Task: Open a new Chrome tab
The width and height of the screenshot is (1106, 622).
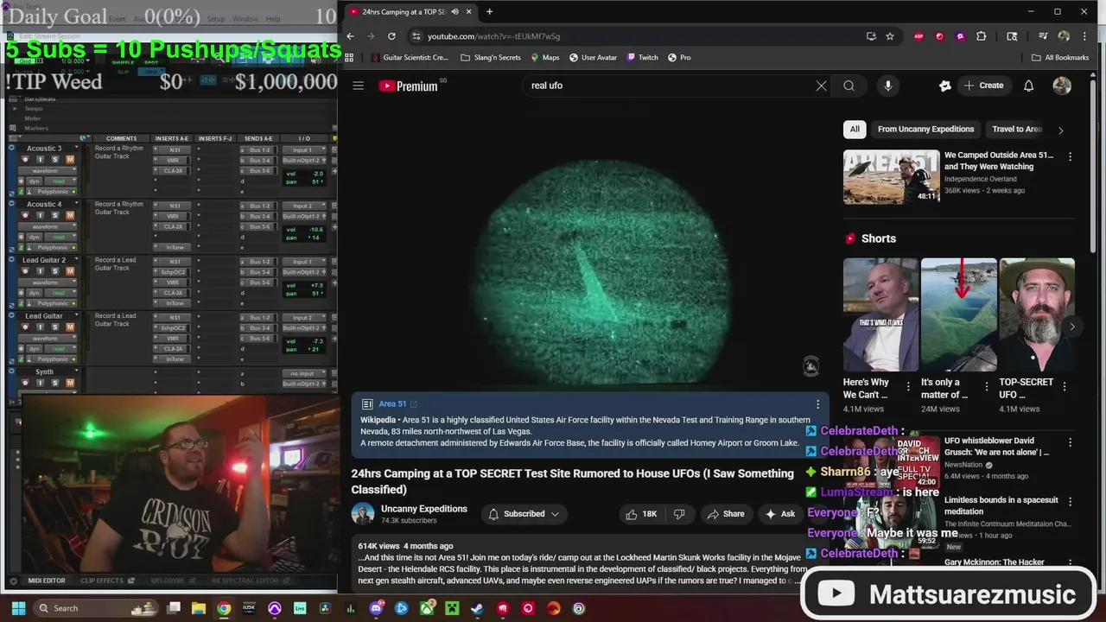Action: click(489, 11)
